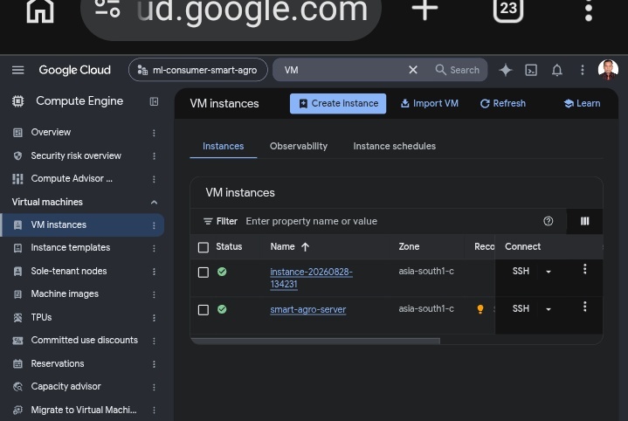The image size is (628, 421).
Task: Collapse the Virtual machines section
Action: click(x=154, y=203)
